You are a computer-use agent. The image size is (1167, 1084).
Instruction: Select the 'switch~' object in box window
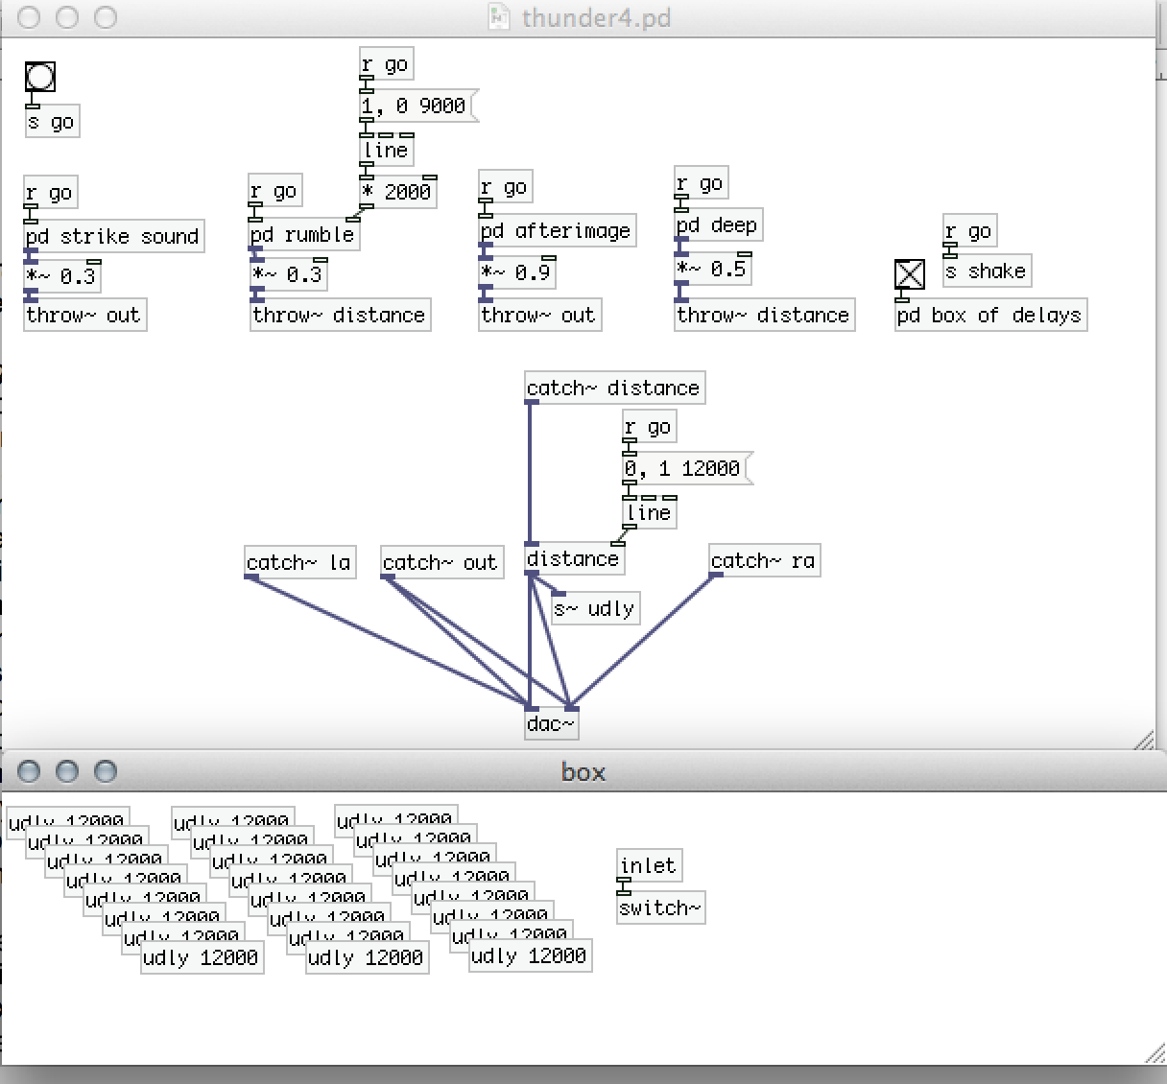[x=660, y=907]
